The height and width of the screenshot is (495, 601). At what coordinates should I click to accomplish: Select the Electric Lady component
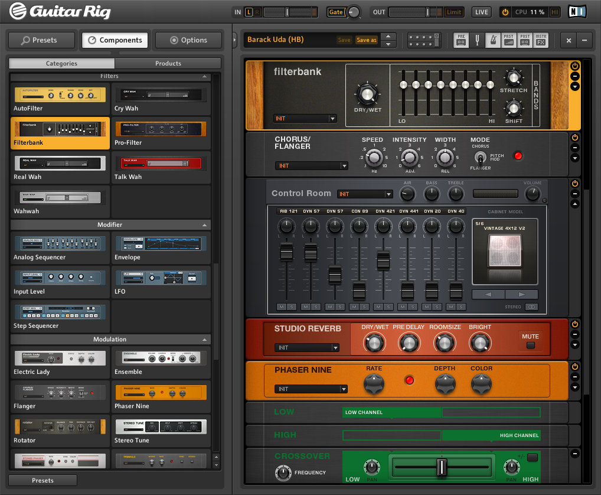pyautogui.click(x=60, y=362)
